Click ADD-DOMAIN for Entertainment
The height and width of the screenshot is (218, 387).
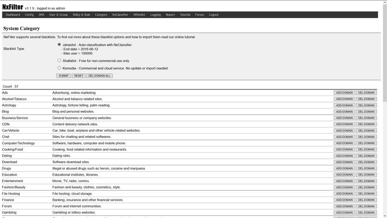tap(344, 181)
